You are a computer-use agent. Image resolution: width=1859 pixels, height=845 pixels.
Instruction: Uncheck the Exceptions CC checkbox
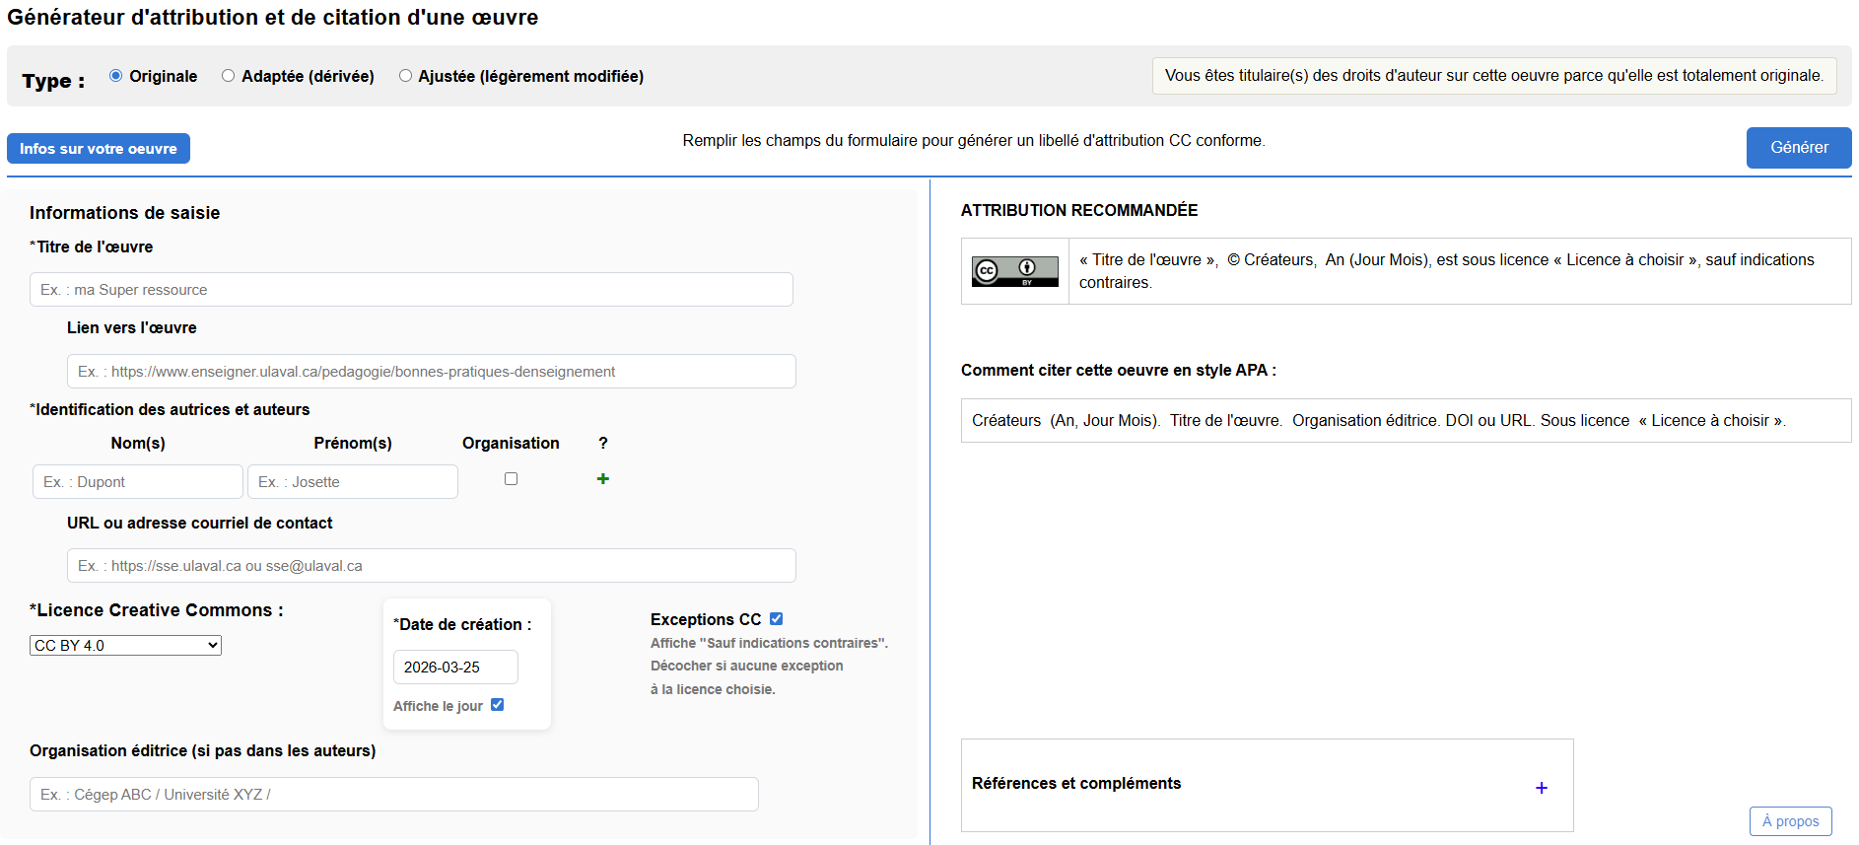(776, 619)
